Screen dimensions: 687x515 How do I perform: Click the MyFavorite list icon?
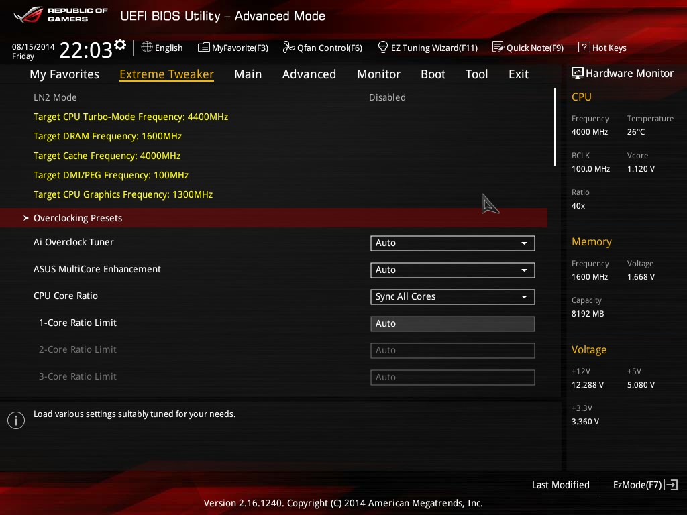click(204, 48)
